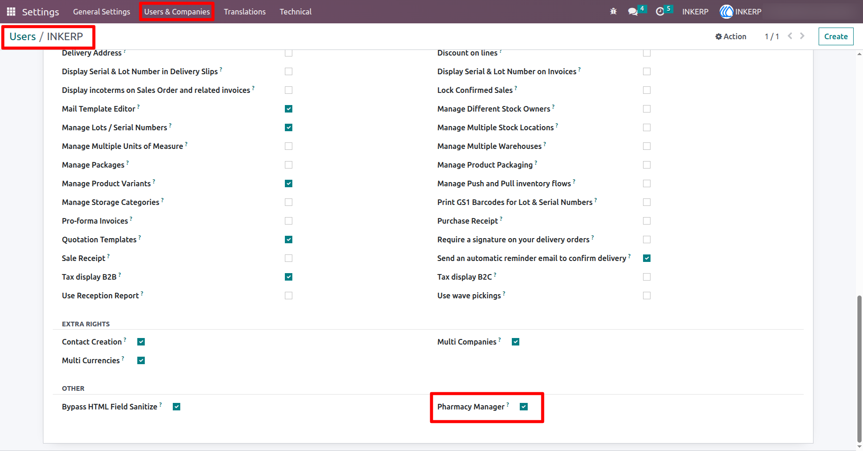Screen dimensions: 863x451
Task: Show help tooltip for Manage Packages
Action: (128, 162)
